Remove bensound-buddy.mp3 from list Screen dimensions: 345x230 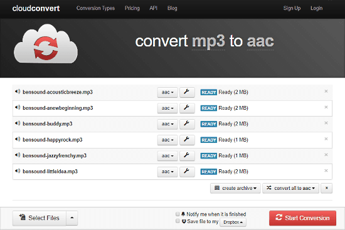(x=326, y=123)
